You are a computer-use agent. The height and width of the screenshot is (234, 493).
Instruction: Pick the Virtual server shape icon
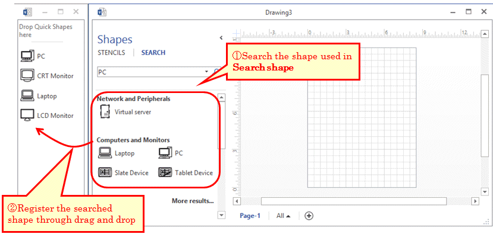105,112
